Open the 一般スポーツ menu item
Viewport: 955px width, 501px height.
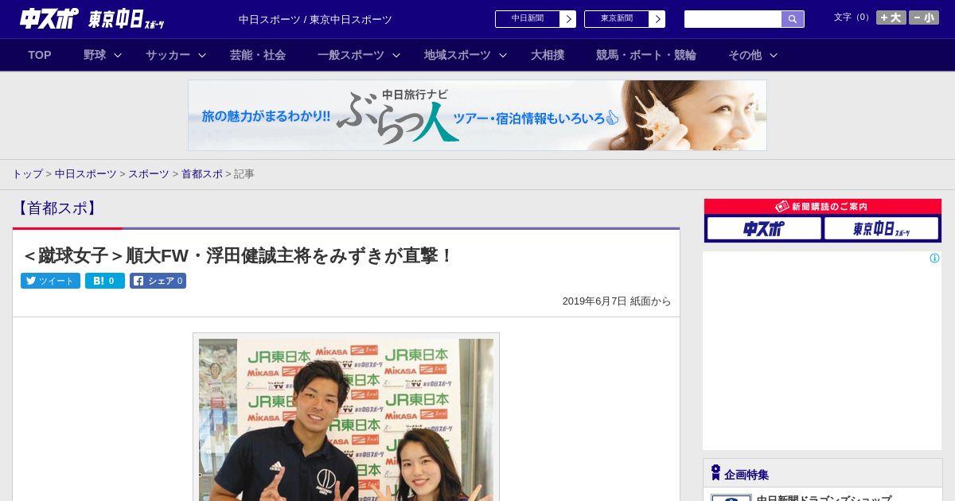point(351,55)
